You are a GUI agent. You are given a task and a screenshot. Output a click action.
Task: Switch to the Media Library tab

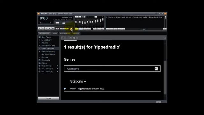tap(44, 34)
